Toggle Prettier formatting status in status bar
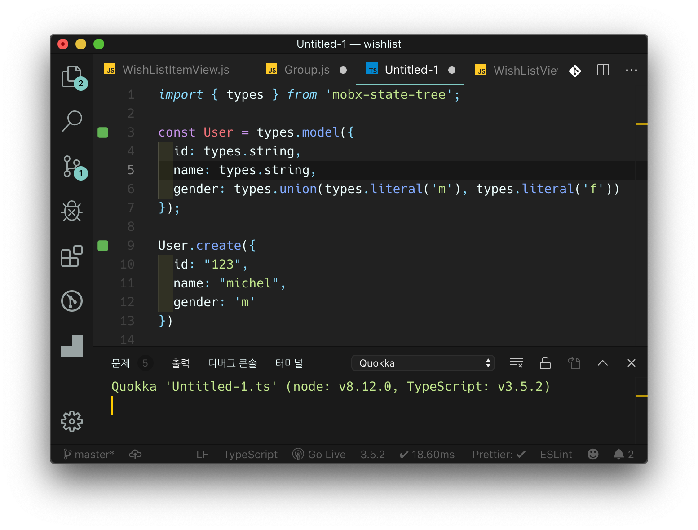The height and width of the screenshot is (530, 698). click(499, 455)
